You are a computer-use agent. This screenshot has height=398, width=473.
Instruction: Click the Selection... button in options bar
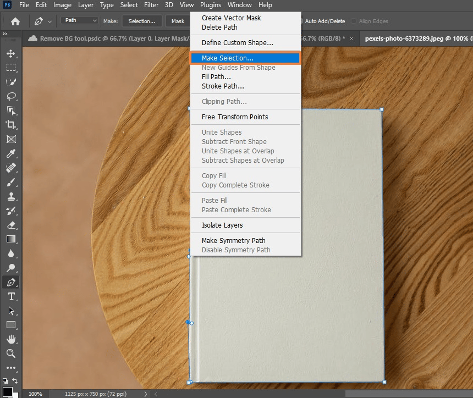(x=142, y=21)
